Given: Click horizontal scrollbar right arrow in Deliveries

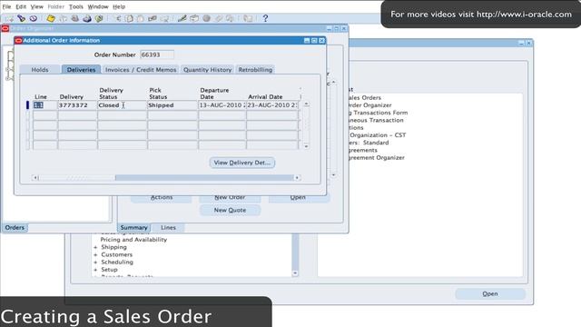Looking at the screenshot, I should 297,178.
